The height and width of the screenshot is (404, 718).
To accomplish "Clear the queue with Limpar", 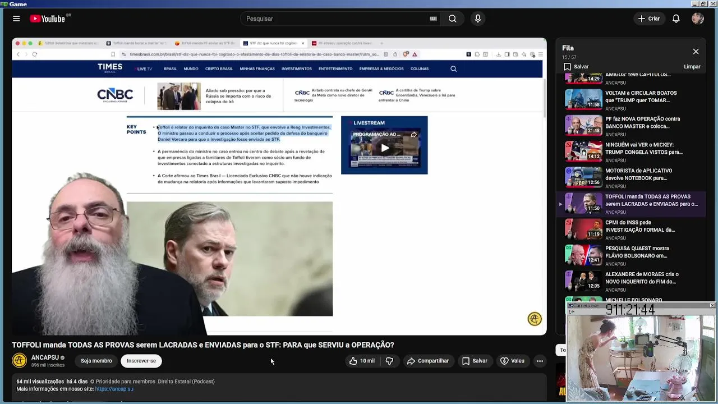I will pyautogui.click(x=692, y=67).
